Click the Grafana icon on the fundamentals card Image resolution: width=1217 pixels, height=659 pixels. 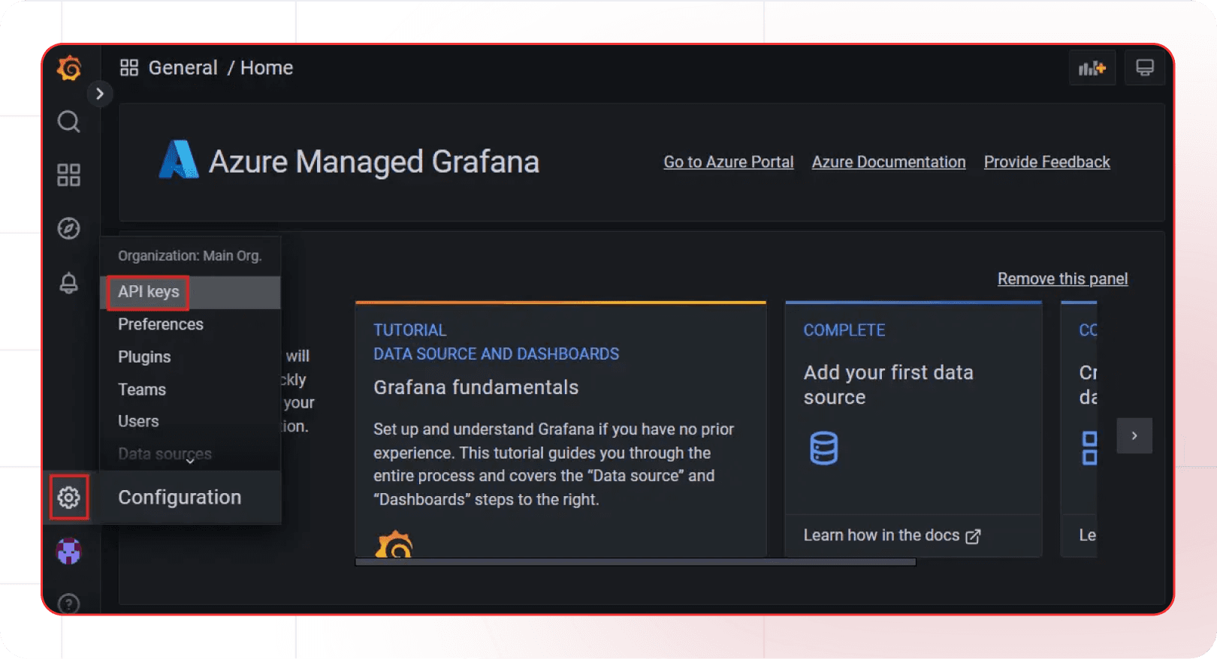394,544
